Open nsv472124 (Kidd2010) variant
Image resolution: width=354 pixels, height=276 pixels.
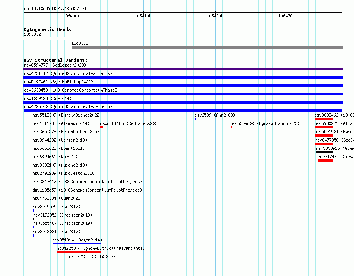click(x=91, y=257)
